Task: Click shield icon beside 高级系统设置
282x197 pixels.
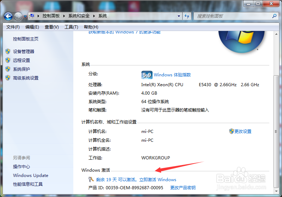Action: point(8,78)
